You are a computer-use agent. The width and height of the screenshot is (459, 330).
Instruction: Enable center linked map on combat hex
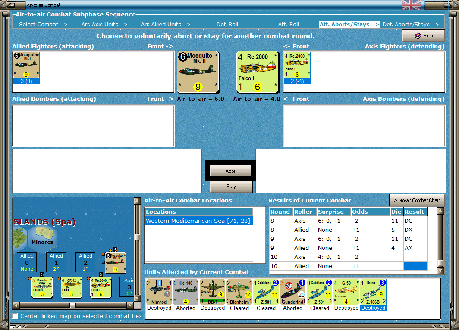pyautogui.click(x=15, y=316)
